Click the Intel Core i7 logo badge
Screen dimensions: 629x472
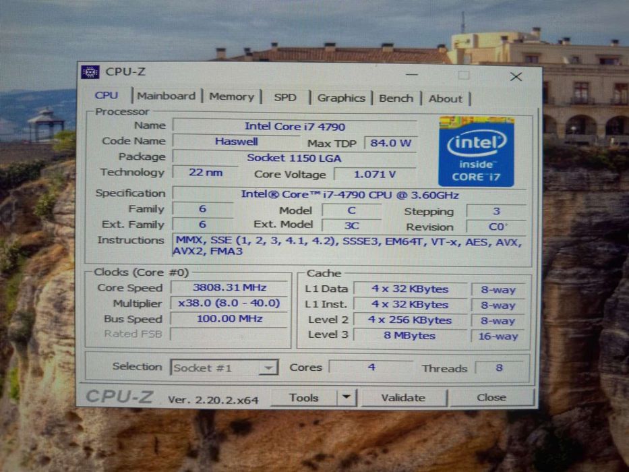click(476, 151)
